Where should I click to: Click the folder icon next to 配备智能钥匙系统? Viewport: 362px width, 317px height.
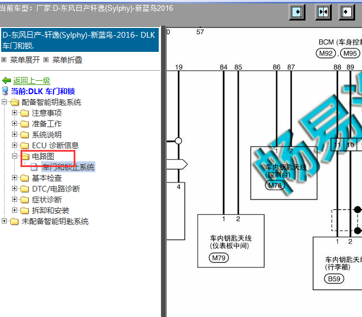(x=14, y=102)
